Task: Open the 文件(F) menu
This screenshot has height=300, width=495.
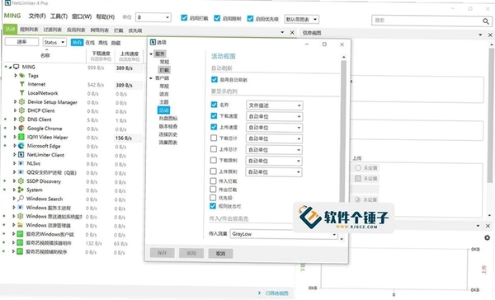Action: (37, 16)
